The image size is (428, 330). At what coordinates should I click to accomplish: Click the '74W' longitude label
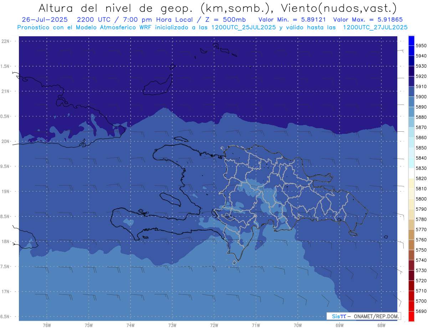(x=130, y=325)
